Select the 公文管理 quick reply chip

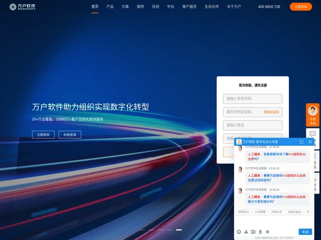[x=260, y=212]
